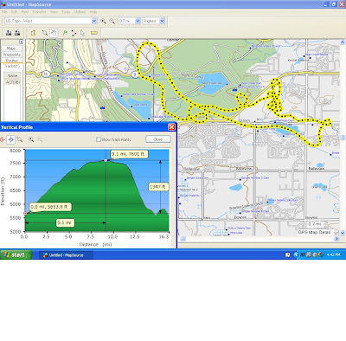Image resolution: width=346 pixels, height=341 pixels.
Task: Switch to the Maps tab
Action: click(11, 48)
